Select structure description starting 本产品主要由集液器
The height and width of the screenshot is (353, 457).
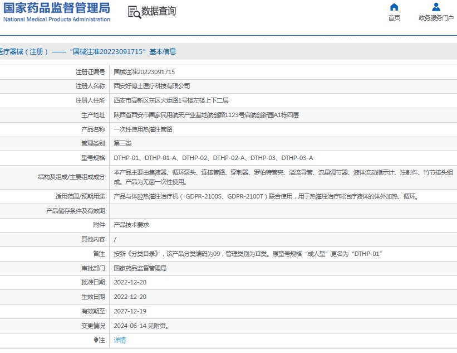[x=283, y=177]
